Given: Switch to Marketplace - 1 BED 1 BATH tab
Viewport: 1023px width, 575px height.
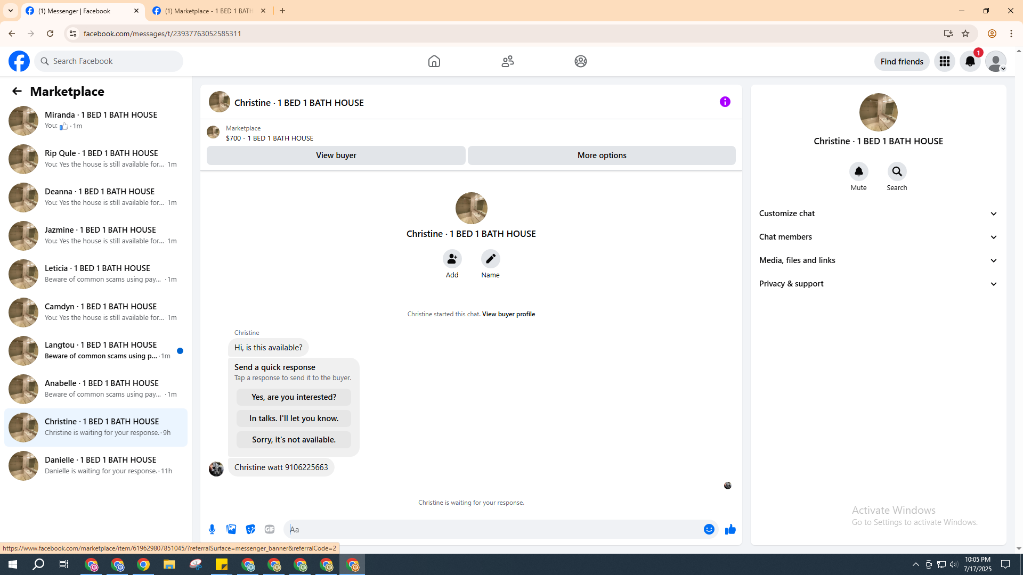Looking at the screenshot, I should tap(209, 11).
